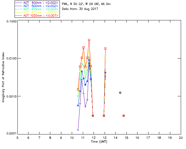Click the x-axis tick label 10
This screenshot has width=186, height=149.
(72, 138)
